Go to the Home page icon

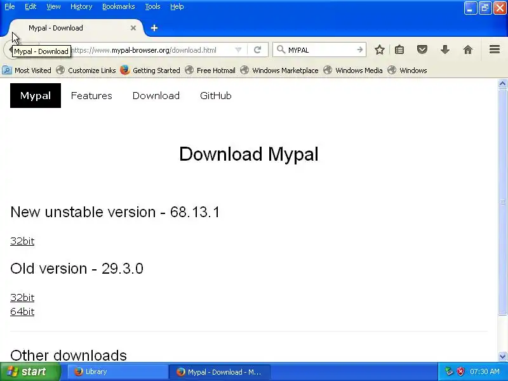click(x=467, y=50)
